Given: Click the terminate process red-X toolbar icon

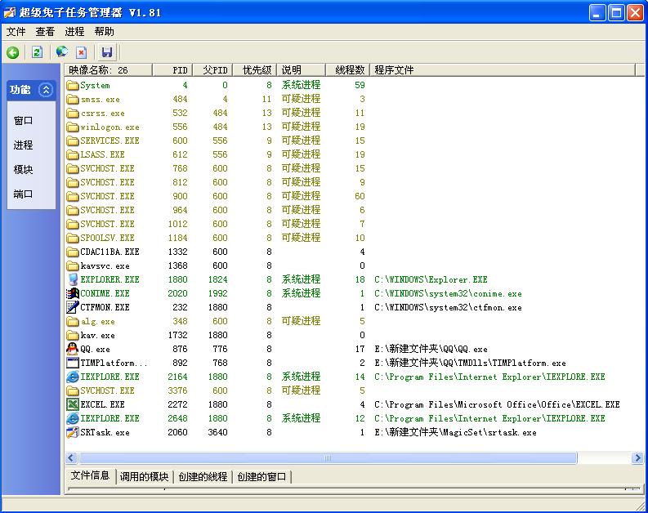Looking at the screenshot, I should tap(82, 52).
